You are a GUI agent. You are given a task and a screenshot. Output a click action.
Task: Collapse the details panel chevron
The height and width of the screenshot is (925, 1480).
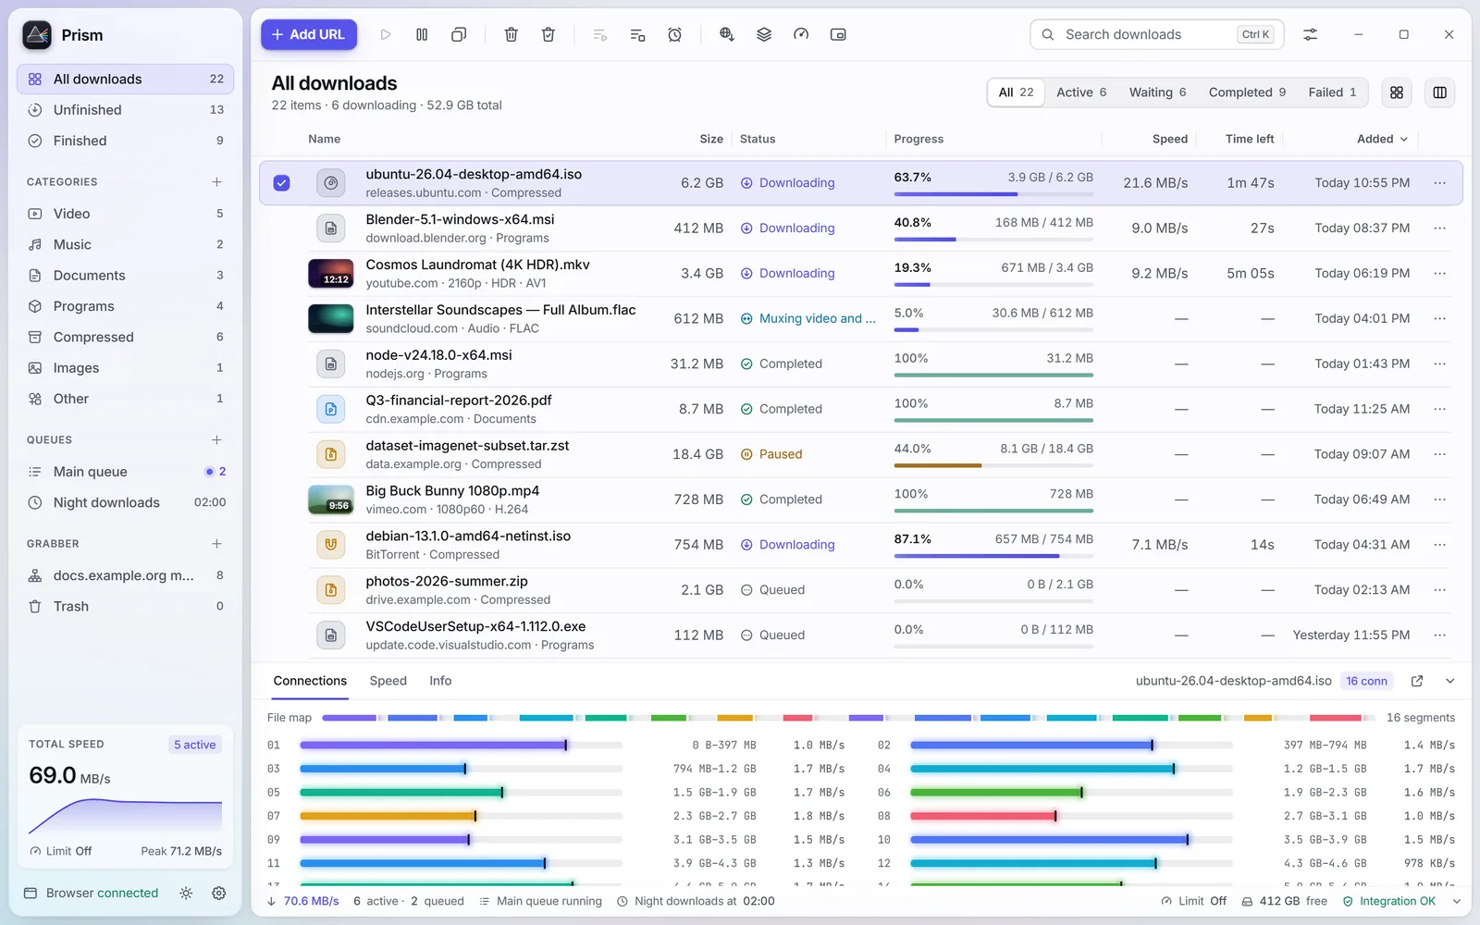coord(1450,681)
